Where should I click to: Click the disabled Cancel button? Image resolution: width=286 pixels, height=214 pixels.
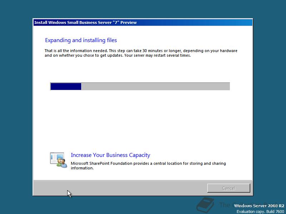[228, 188]
